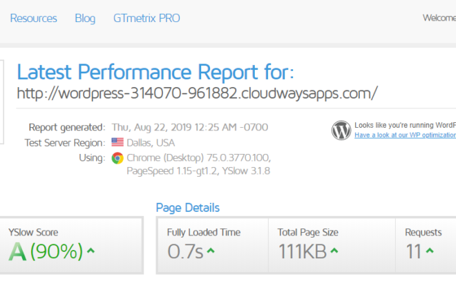Select the Chrome (Desktop) 75.0.3770.100 text
Screen dimensions: 456x290
click(198, 158)
